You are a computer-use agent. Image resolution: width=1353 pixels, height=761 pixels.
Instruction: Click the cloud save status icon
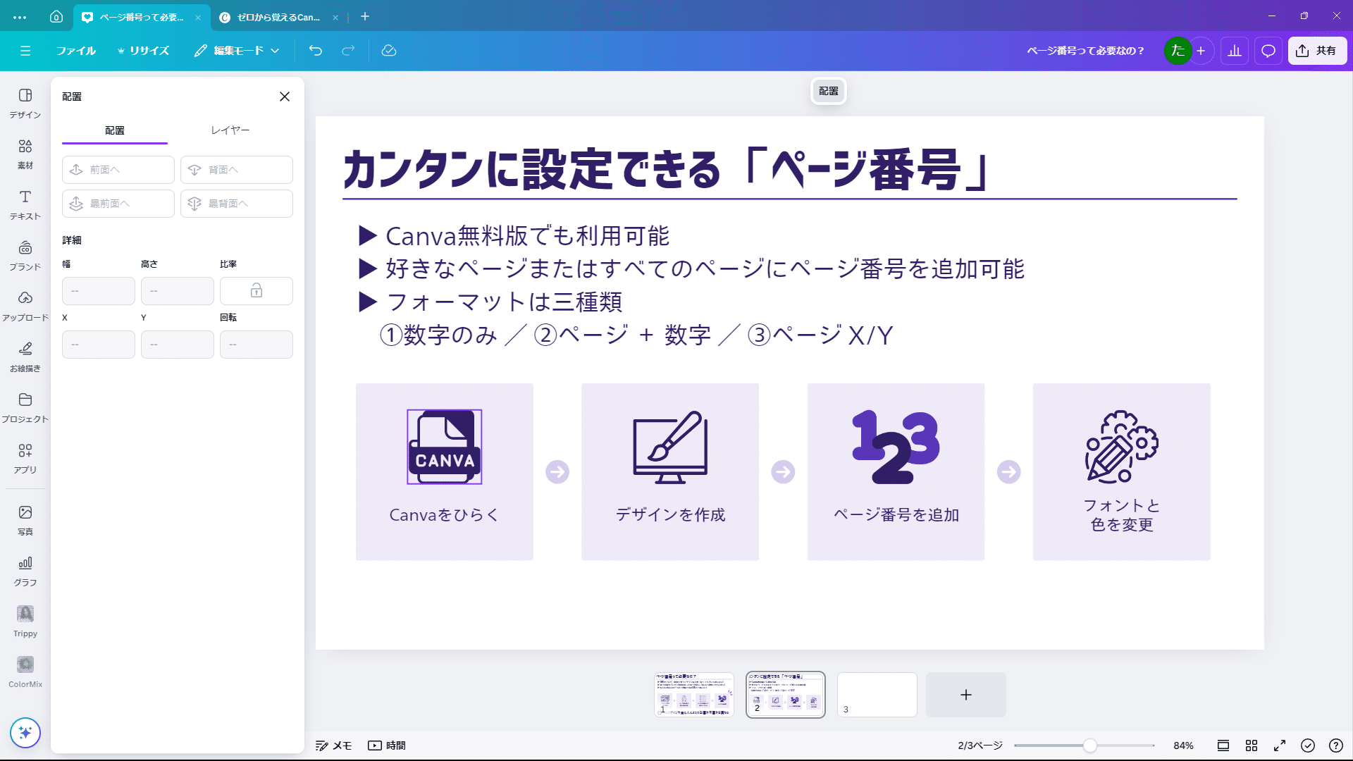click(x=389, y=51)
